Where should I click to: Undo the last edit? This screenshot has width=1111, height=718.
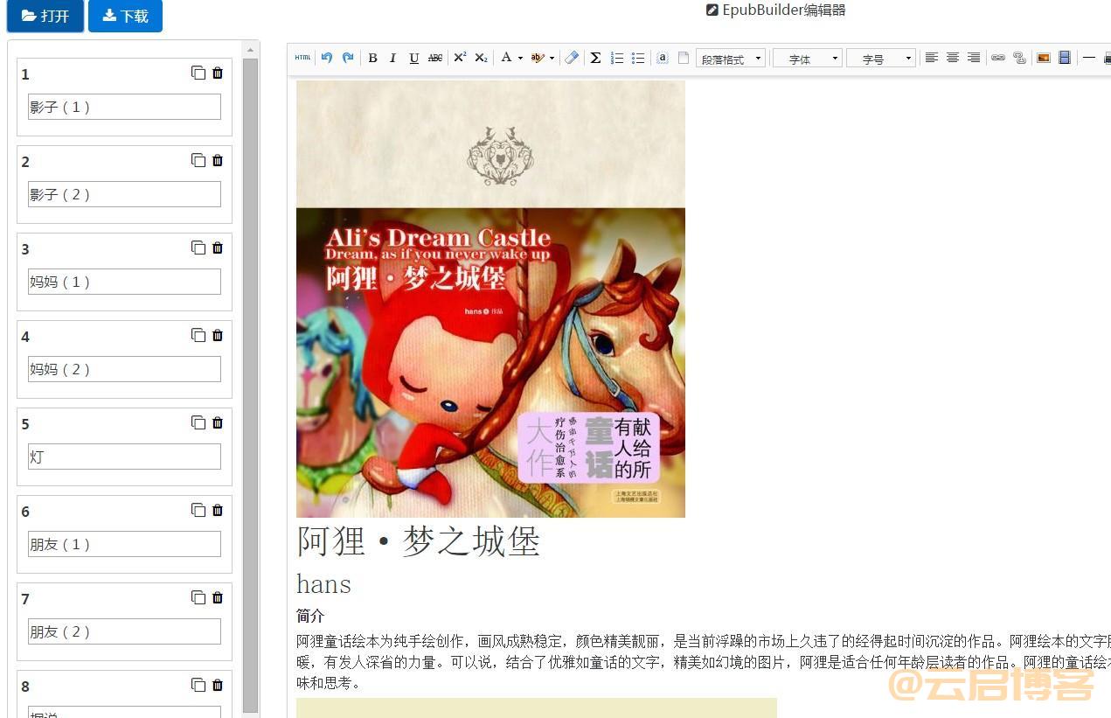tap(327, 58)
